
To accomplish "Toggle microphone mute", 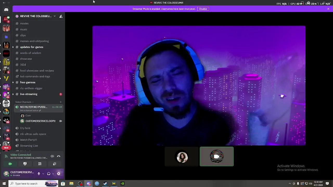I will click(x=39, y=174).
